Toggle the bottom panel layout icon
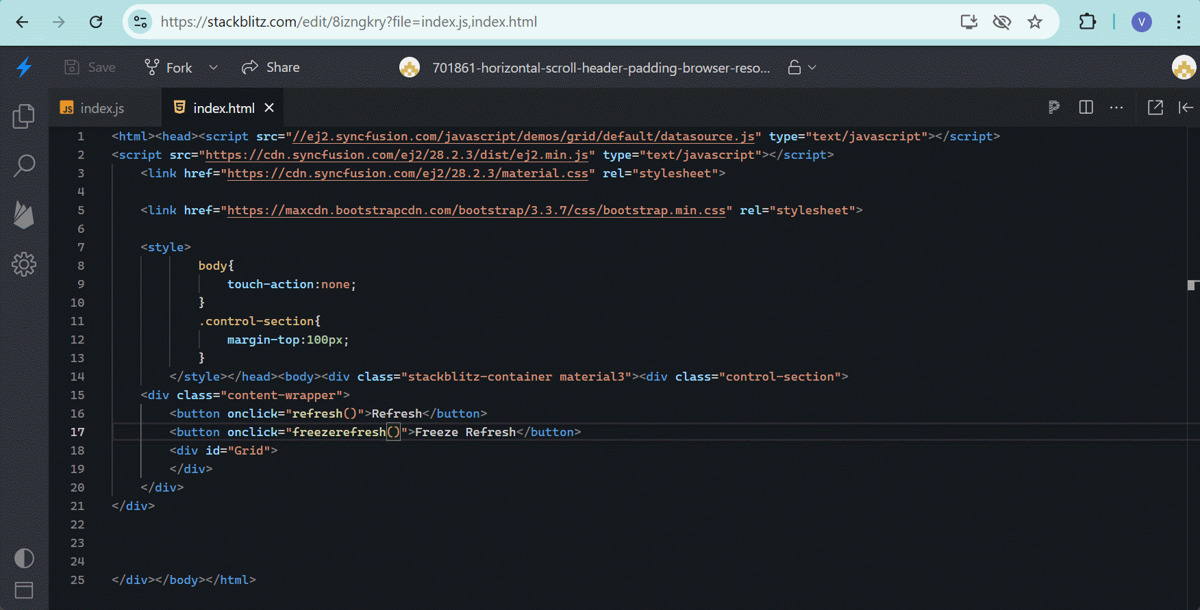Viewport: 1200px width, 610px height. (x=24, y=590)
